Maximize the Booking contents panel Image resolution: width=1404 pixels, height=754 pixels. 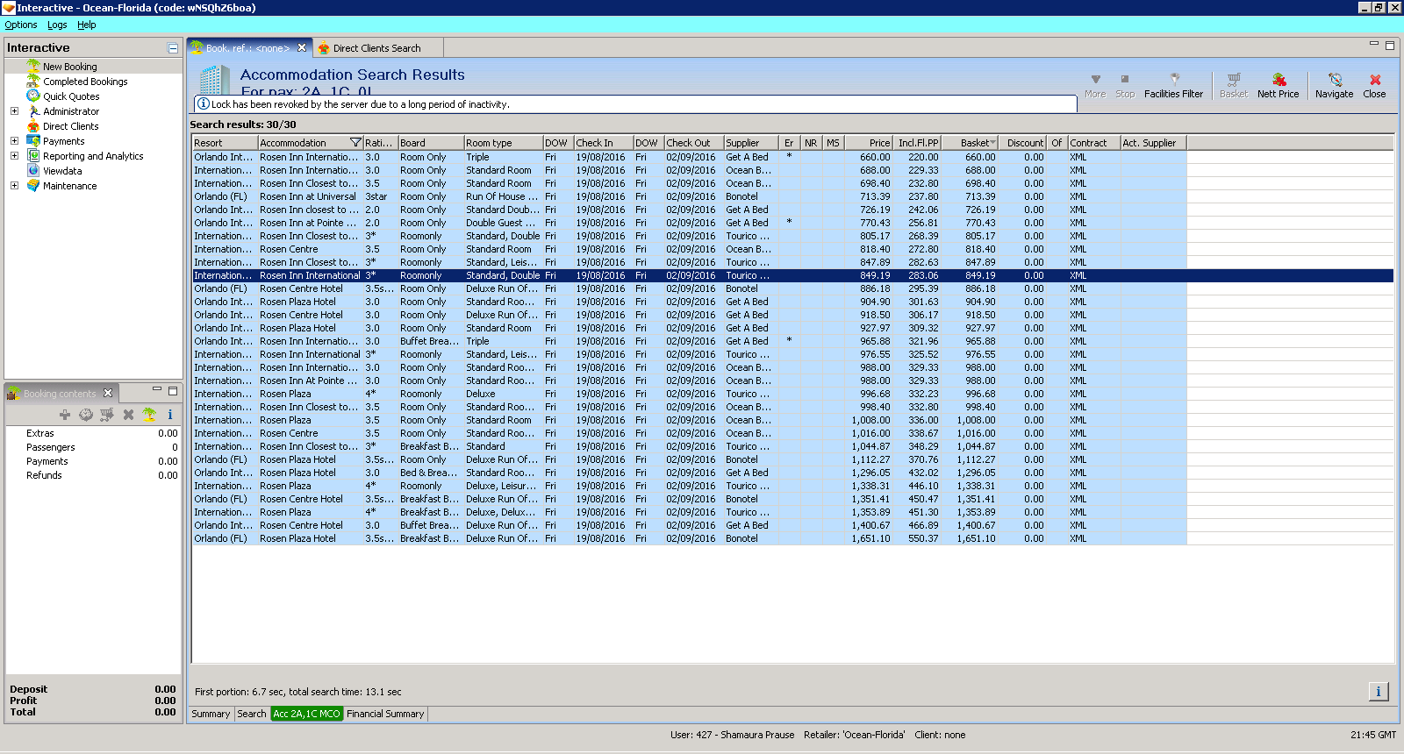point(173,390)
